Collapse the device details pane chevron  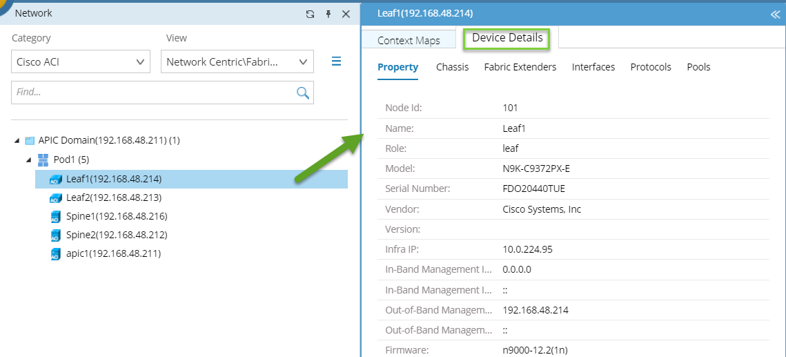[x=774, y=14]
